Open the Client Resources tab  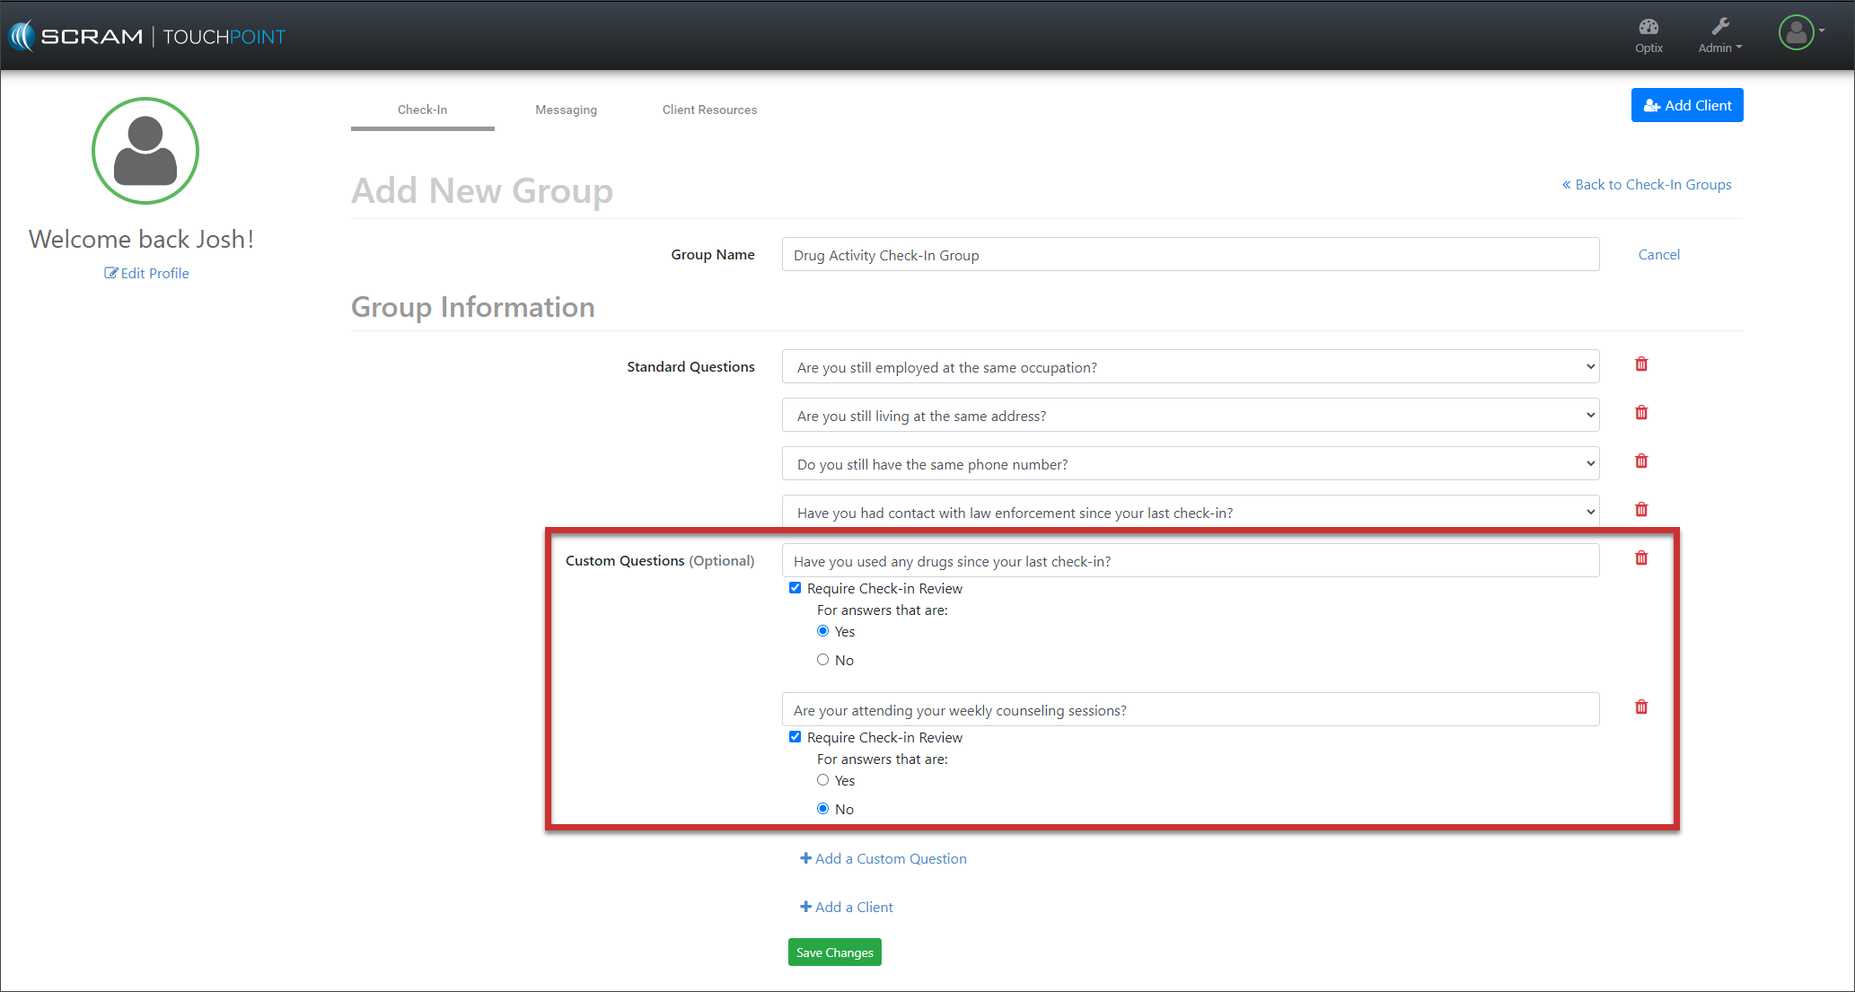(x=709, y=110)
